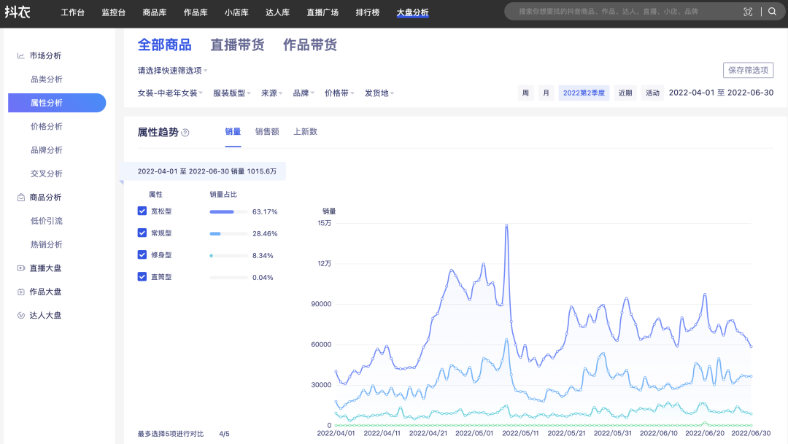
Task: Click the 保存筛选项 button
Action: point(748,70)
